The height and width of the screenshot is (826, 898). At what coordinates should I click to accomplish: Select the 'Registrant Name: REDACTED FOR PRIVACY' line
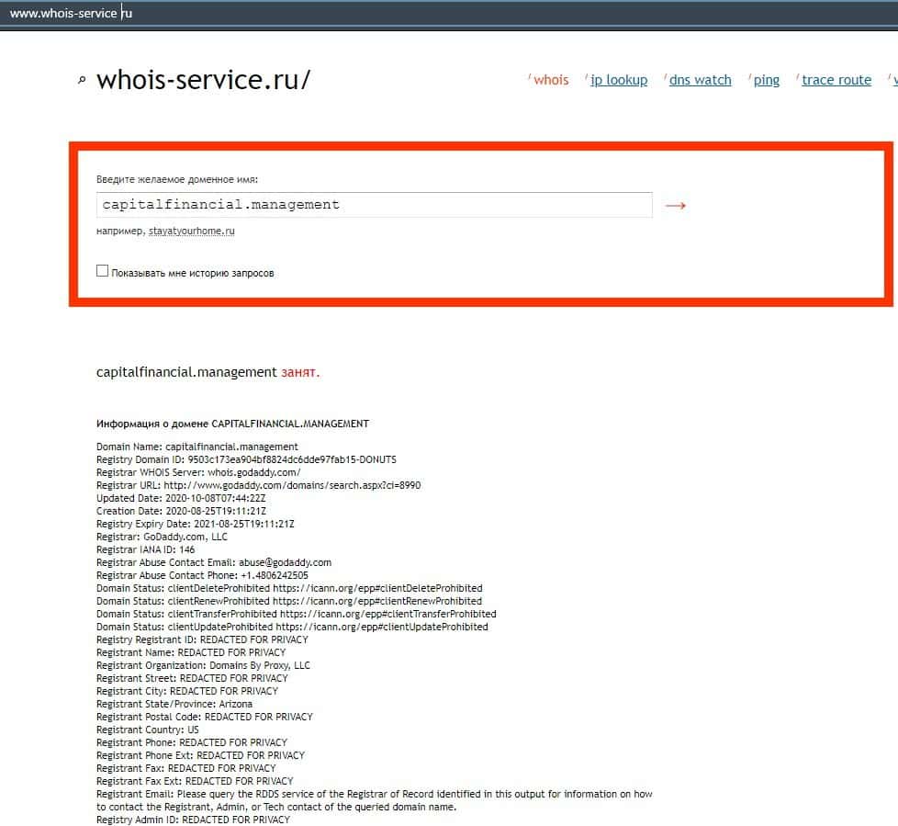191,652
